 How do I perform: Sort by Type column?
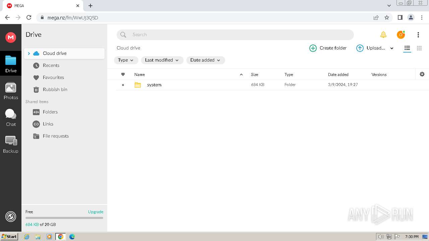[x=289, y=75]
